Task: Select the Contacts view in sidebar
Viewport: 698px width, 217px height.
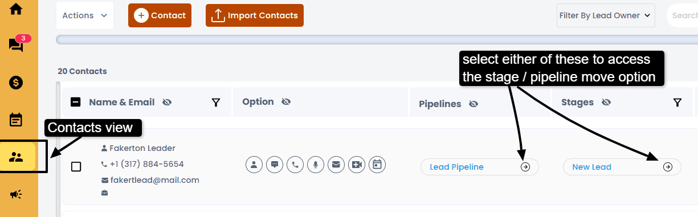Action: click(18, 157)
